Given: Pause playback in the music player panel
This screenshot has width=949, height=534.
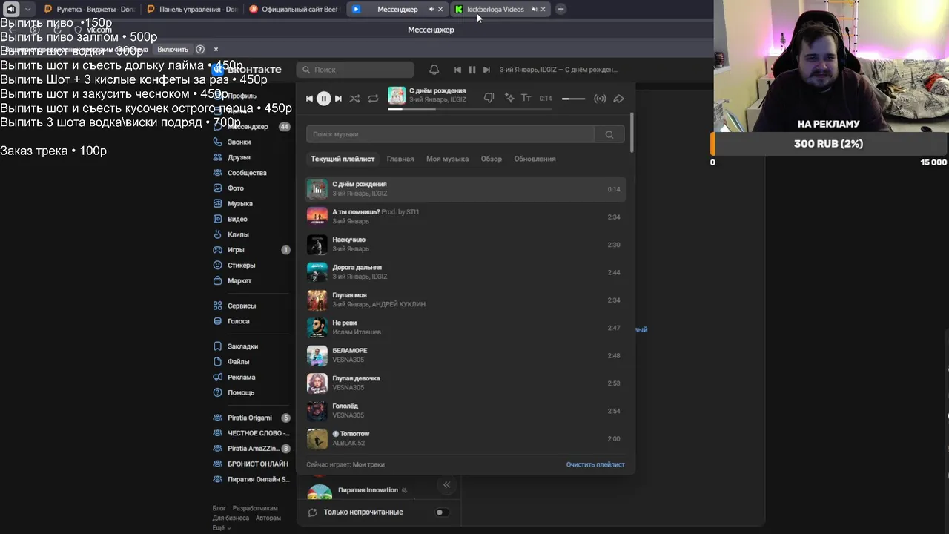Looking at the screenshot, I should pos(323,99).
